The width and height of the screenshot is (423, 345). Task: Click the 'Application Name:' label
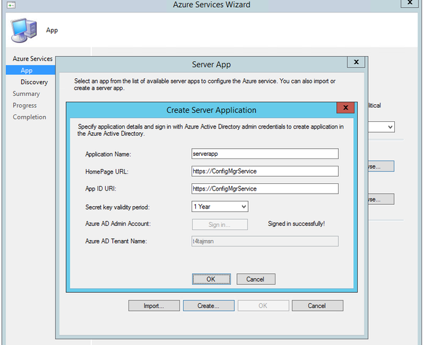[108, 154]
